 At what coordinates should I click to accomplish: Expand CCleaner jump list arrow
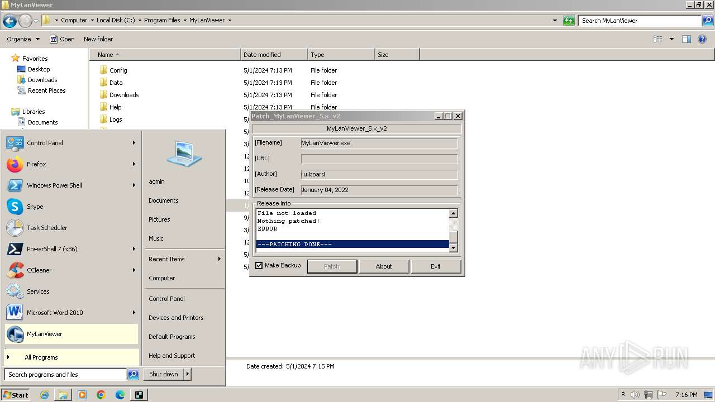pyautogui.click(x=134, y=270)
